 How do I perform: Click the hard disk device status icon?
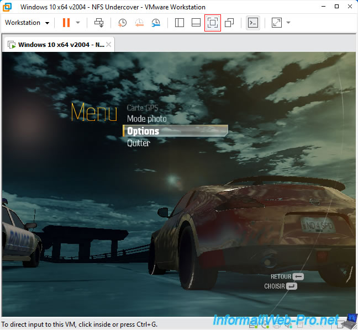click(253, 324)
